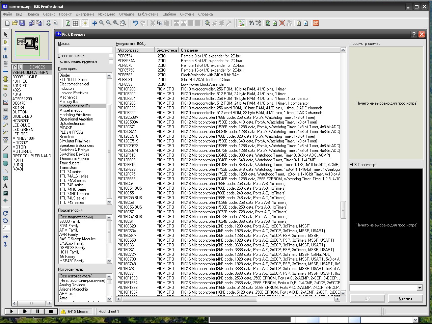432x324 pixels.
Task: Click the results list vertical scrollbar thumb
Action: tap(343, 210)
